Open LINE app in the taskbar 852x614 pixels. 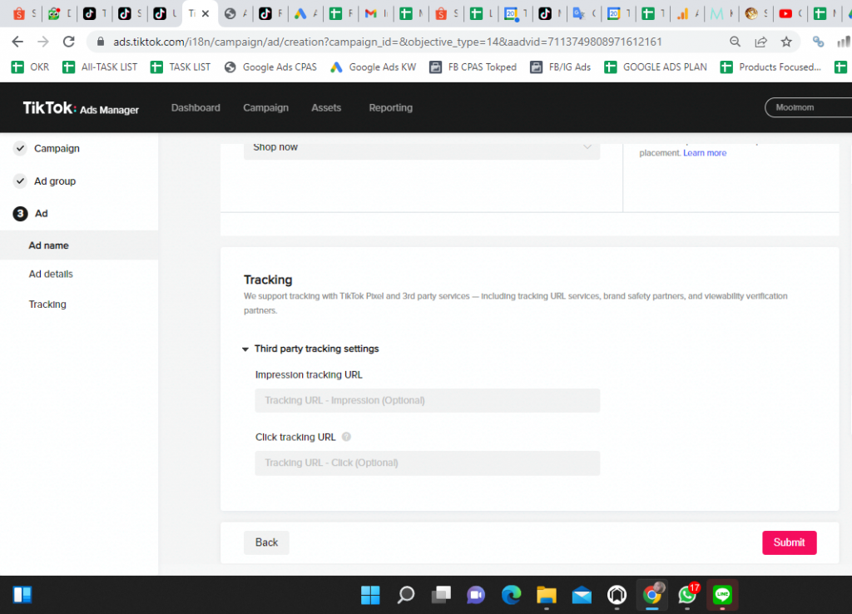pos(722,594)
